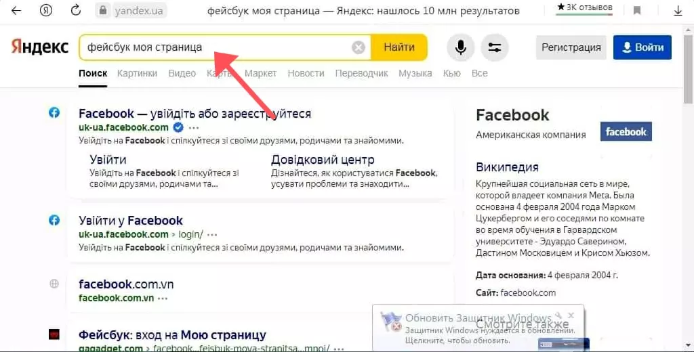Click uk-ua.facebook.com URL under first result
Image resolution: width=694 pixels, height=352 pixels.
point(123,127)
